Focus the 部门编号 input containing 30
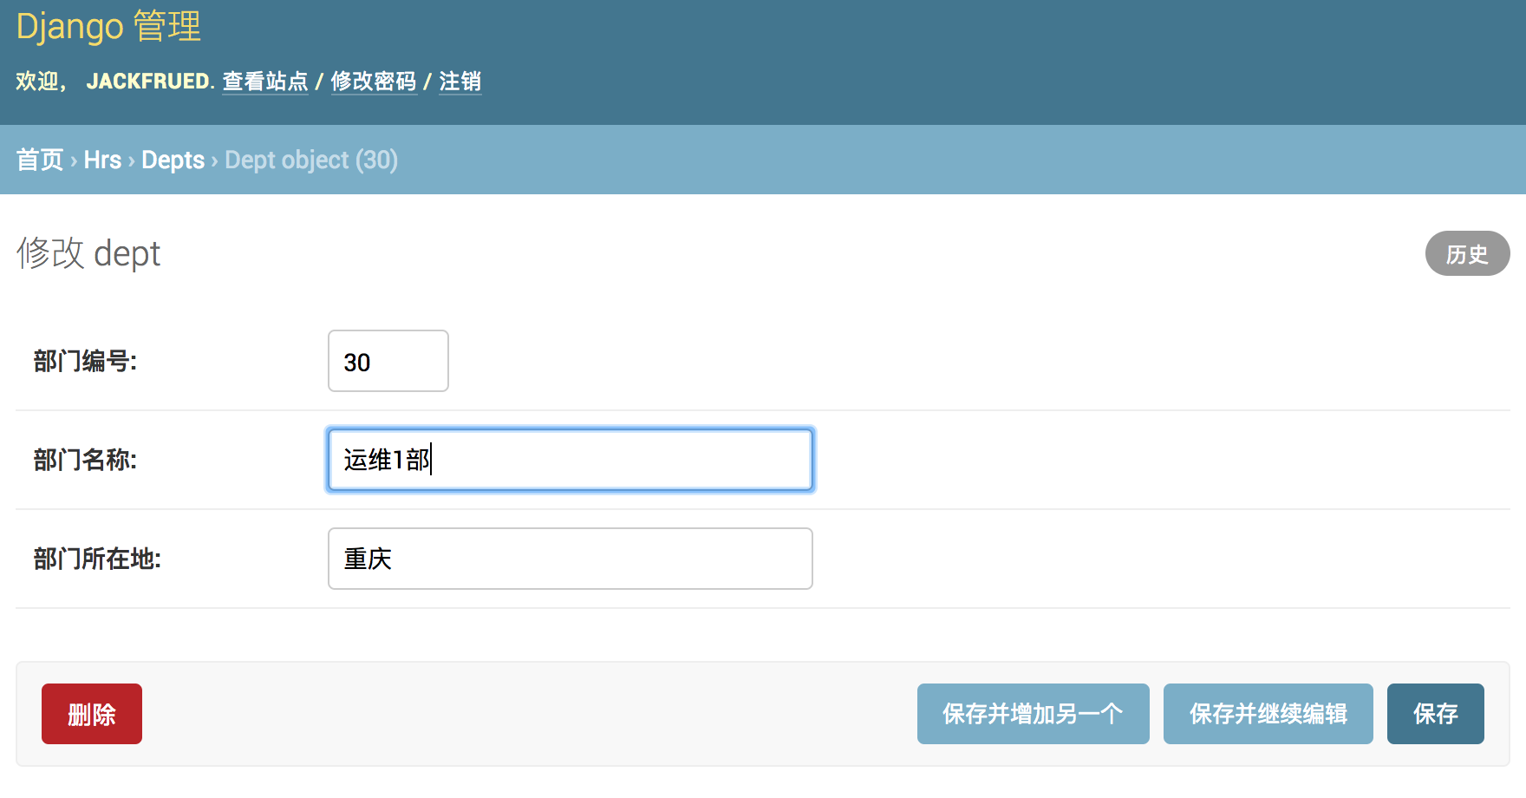 click(388, 361)
